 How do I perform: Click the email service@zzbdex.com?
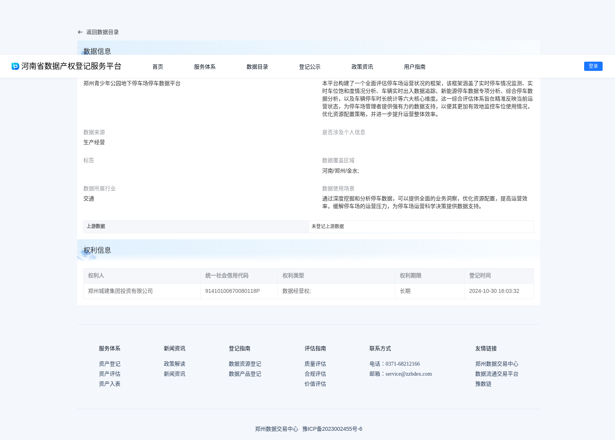tap(409, 374)
